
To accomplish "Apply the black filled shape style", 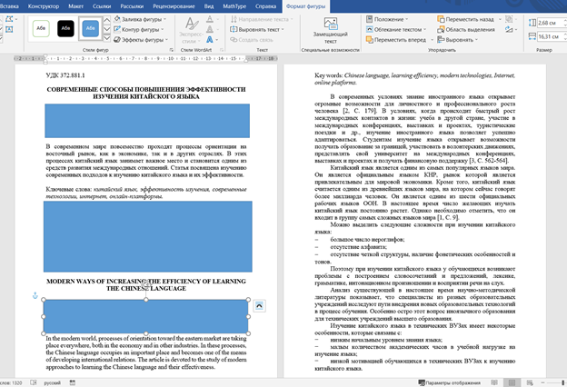I will click(x=65, y=28).
